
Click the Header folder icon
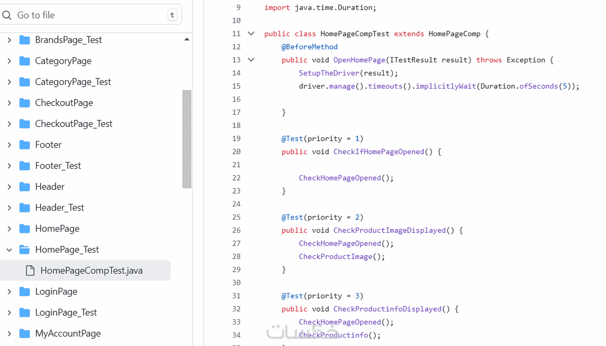tap(25, 187)
